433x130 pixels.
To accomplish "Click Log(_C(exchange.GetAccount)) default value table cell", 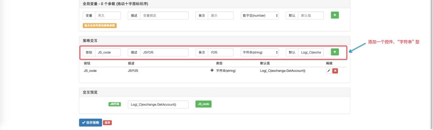I will coord(283,71).
